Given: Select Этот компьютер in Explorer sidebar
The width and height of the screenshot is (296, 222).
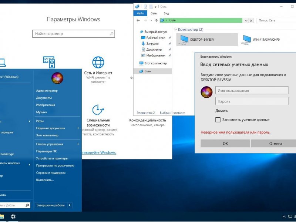Looking at the screenshot, I should pos(153,63).
